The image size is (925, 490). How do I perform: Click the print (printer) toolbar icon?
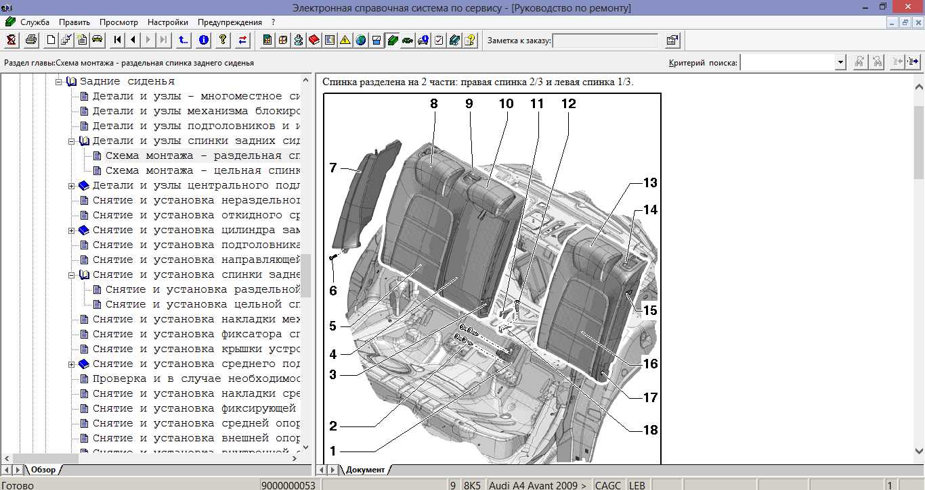click(x=31, y=40)
